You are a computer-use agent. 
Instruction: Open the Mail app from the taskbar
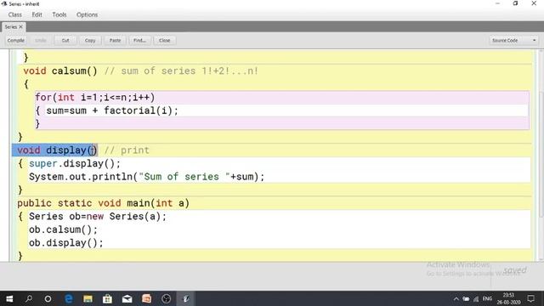[127, 298]
